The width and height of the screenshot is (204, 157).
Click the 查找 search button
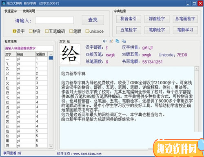tap(93, 20)
